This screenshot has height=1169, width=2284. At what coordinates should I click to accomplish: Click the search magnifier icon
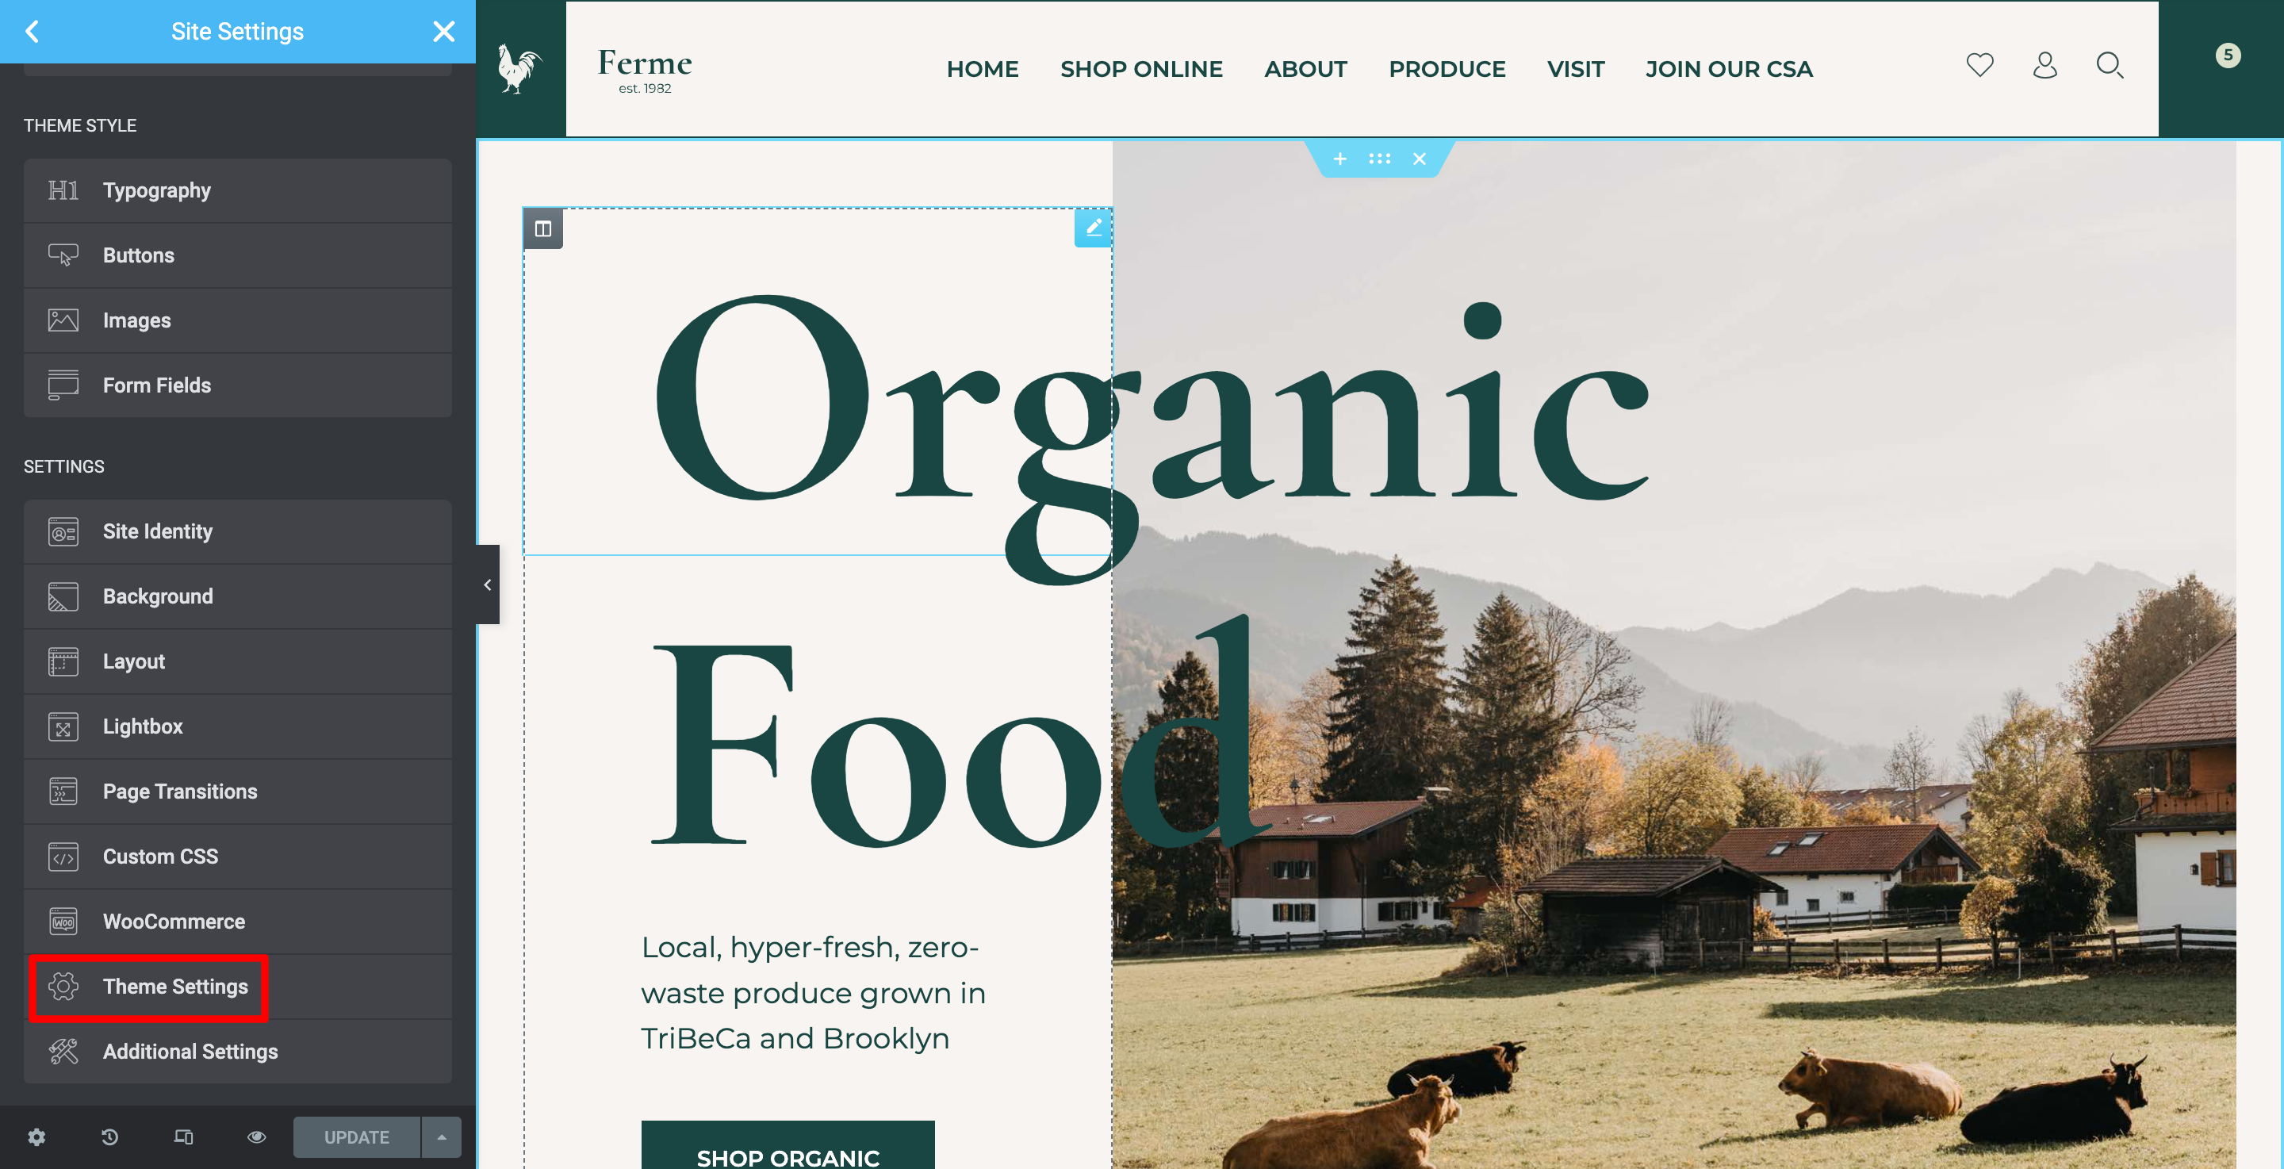coord(2110,65)
